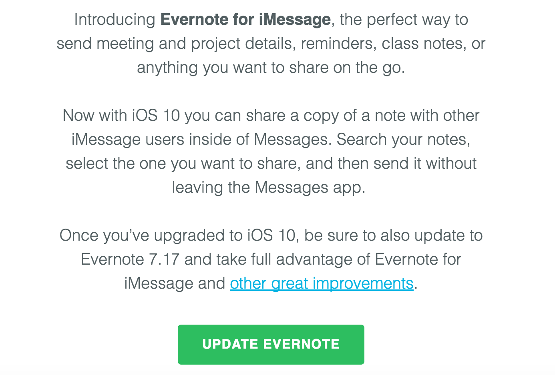
Task: Click 'the perfect way to' phrase
Action: pos(404,20)
